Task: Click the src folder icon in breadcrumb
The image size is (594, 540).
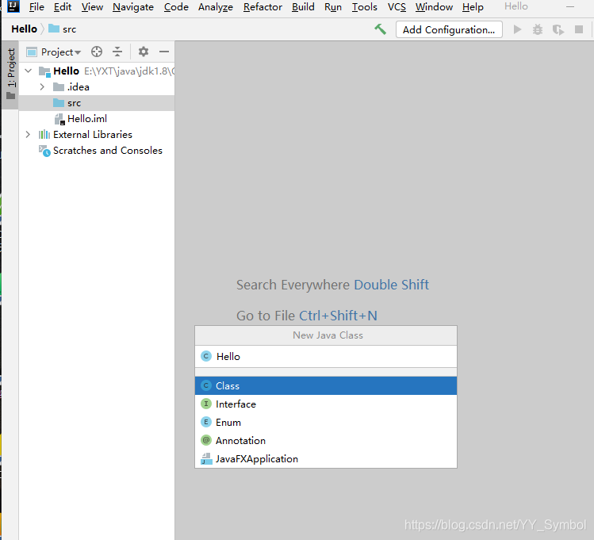Action: point(54,29)
